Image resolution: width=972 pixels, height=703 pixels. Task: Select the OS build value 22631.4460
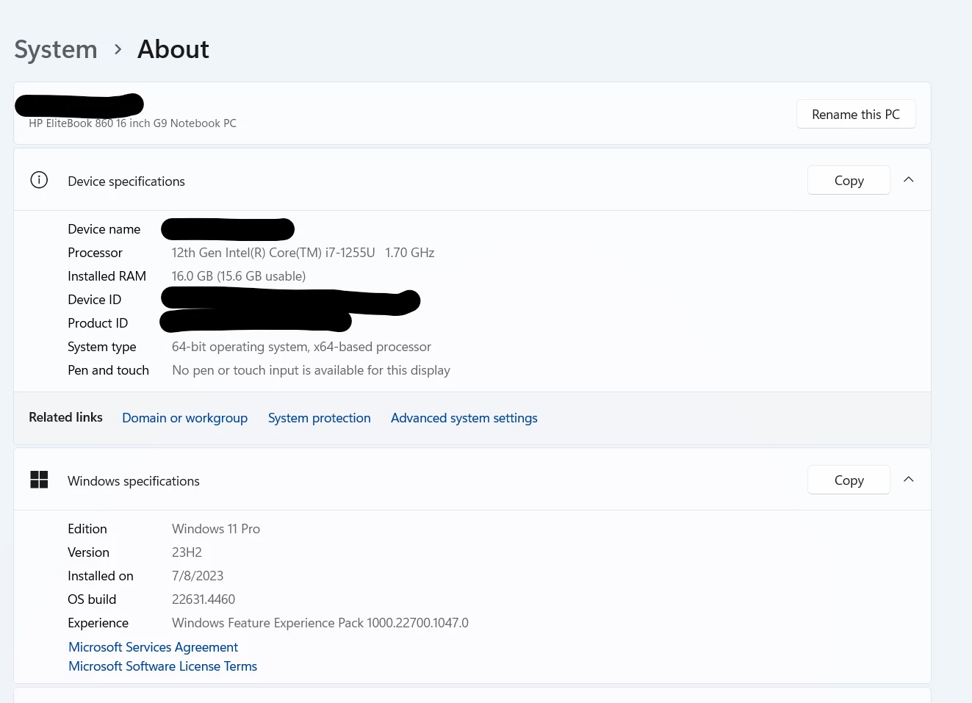[x=204, y=599]
